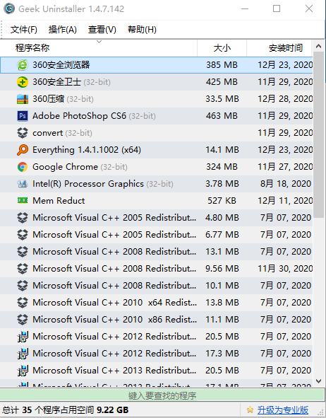Viewport: 326px width, 418px height.
Task: Click the 升级为专业版 link
Action: pyautogui.click(x=283, y=410)
